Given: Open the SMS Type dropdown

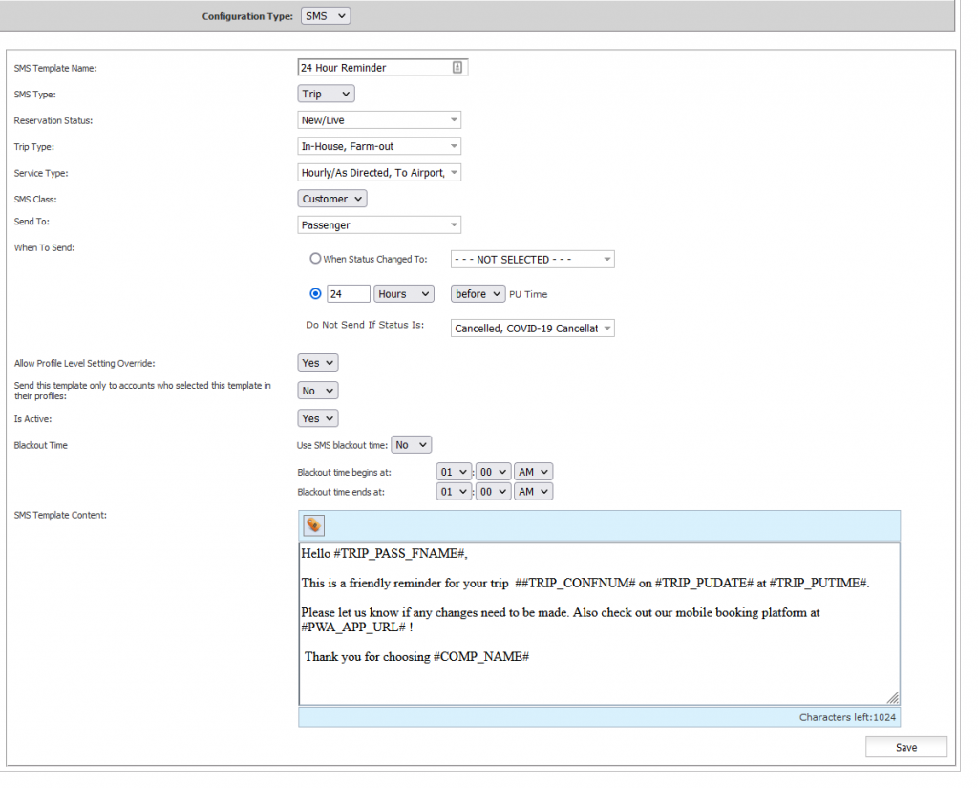Looking at the screenshot, I should tap(326, 95).
